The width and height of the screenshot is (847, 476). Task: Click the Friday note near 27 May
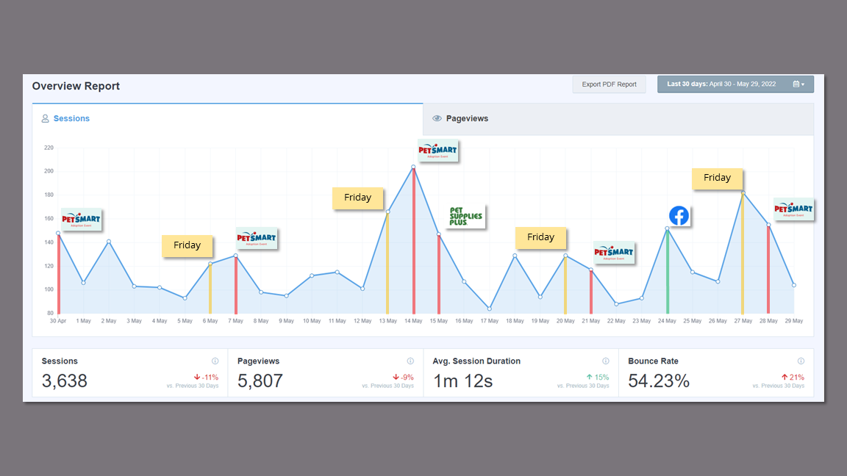(x=718, y=178)
